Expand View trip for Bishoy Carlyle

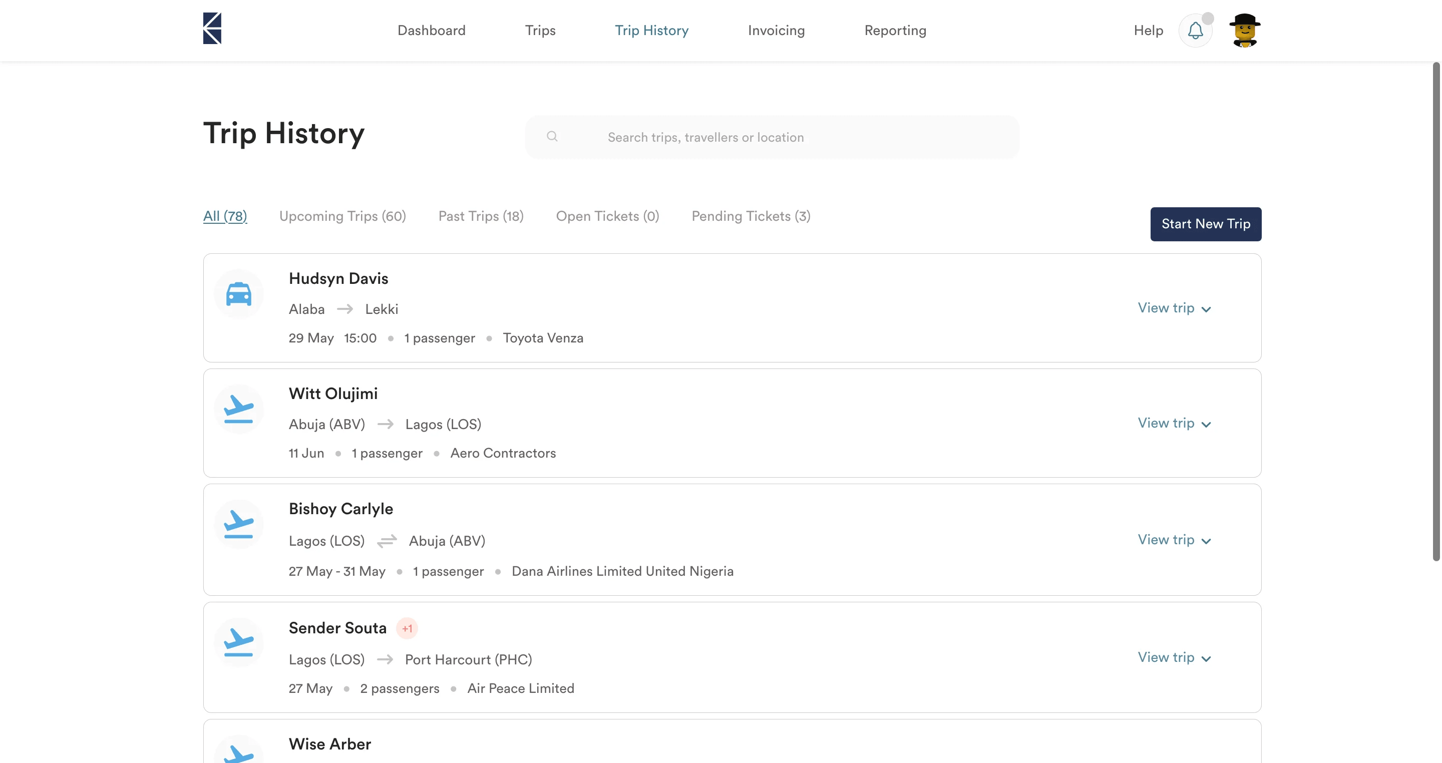[x=1174, y=540]
